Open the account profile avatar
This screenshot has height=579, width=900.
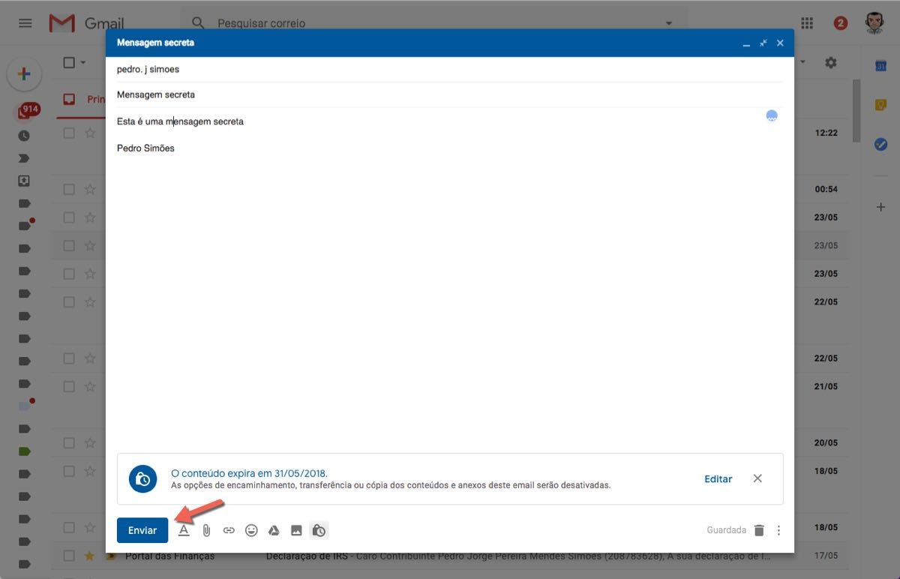(874, 22)
